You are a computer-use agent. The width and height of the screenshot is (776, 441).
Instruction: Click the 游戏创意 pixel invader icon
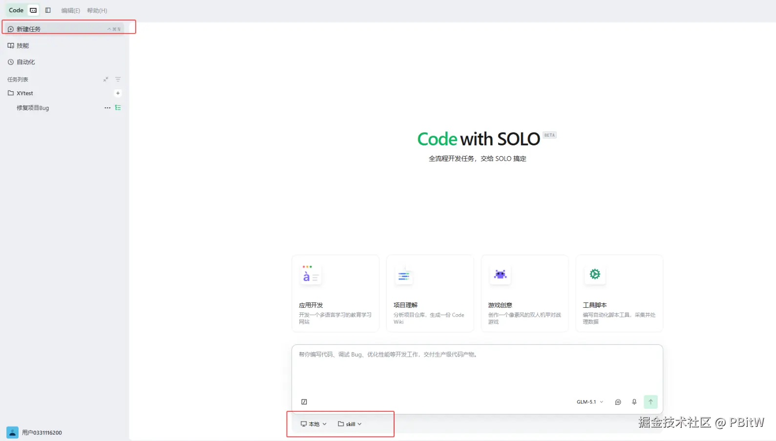pyautogui.click(x=500, y=275)
